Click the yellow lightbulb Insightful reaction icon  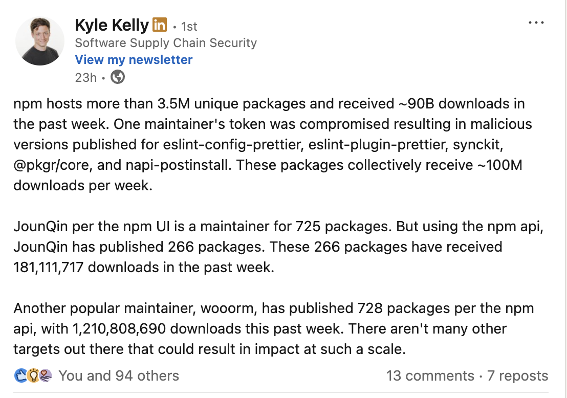[x=33, y=375]
